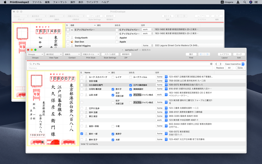Open Notification Center list icon

coord(256,2)
